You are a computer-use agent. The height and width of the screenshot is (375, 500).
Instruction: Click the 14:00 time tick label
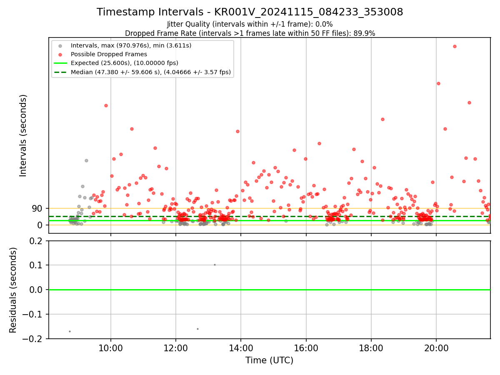pos(241,348)
